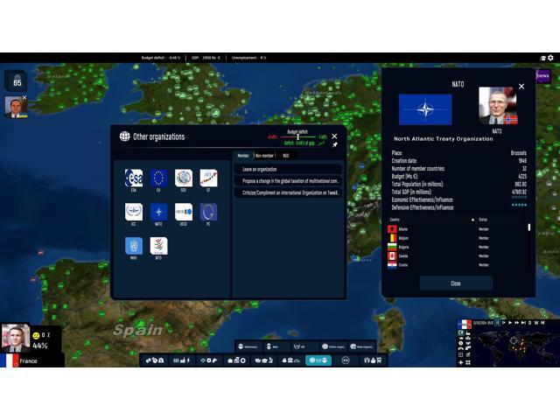Choose Criticize/Compliment an International Organization action
The width and height of the screenshot is (560, 420).
[288, 192]
